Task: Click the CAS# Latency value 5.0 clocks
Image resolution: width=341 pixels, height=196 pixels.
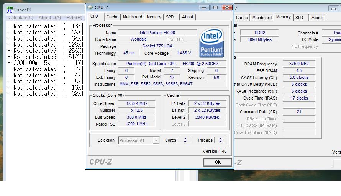Action: click(x=299, y=77)
